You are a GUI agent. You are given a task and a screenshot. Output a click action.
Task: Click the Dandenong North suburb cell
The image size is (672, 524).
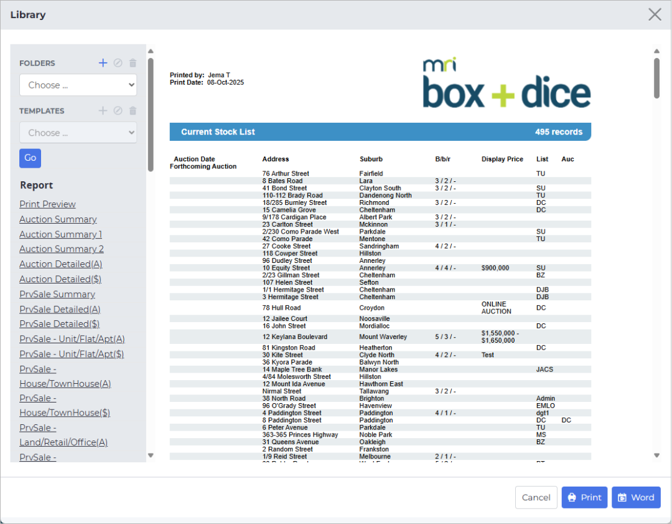click(x=385, y=195)
